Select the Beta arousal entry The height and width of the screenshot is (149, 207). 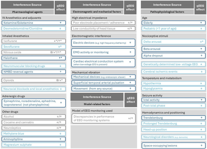coord(174,49)
